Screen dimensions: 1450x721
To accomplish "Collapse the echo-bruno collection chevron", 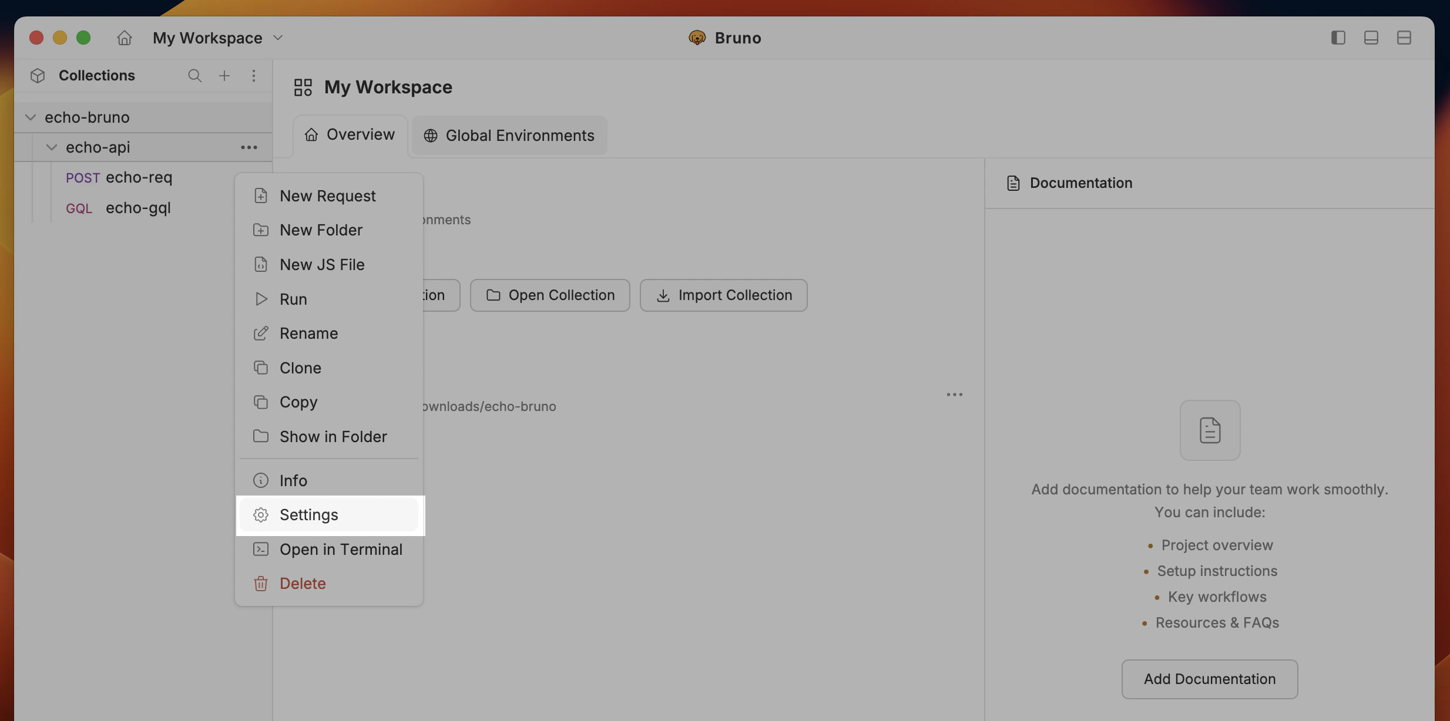I will point(31,117).
